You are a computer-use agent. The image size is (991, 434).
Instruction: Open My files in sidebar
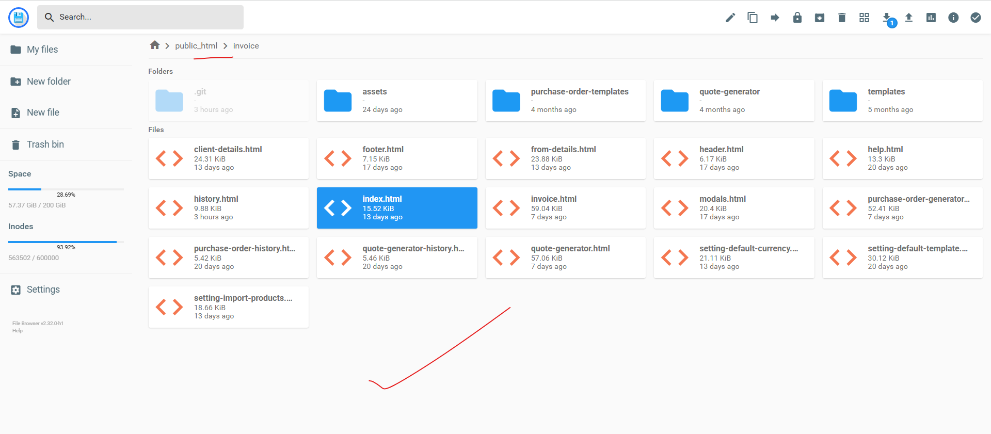(42, 50)
